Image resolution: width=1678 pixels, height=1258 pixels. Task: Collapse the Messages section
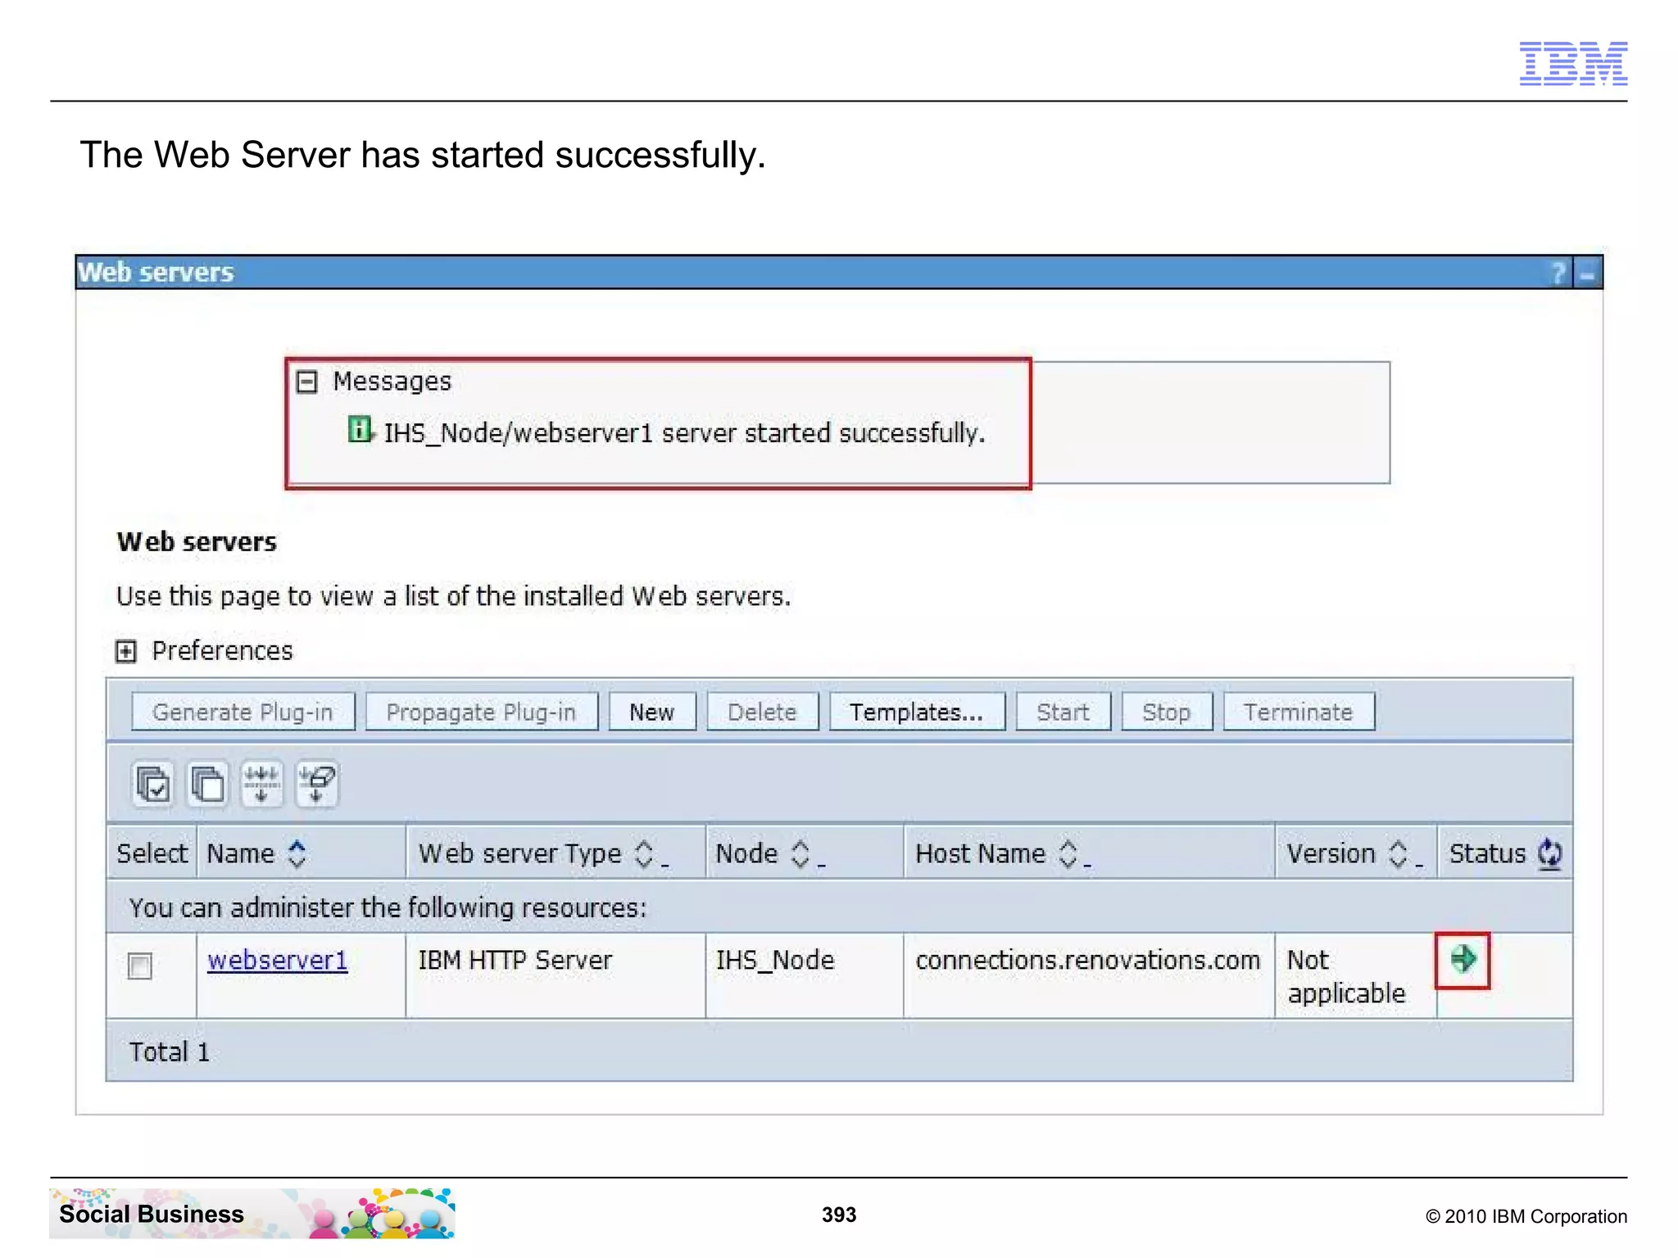pos(306,382)
